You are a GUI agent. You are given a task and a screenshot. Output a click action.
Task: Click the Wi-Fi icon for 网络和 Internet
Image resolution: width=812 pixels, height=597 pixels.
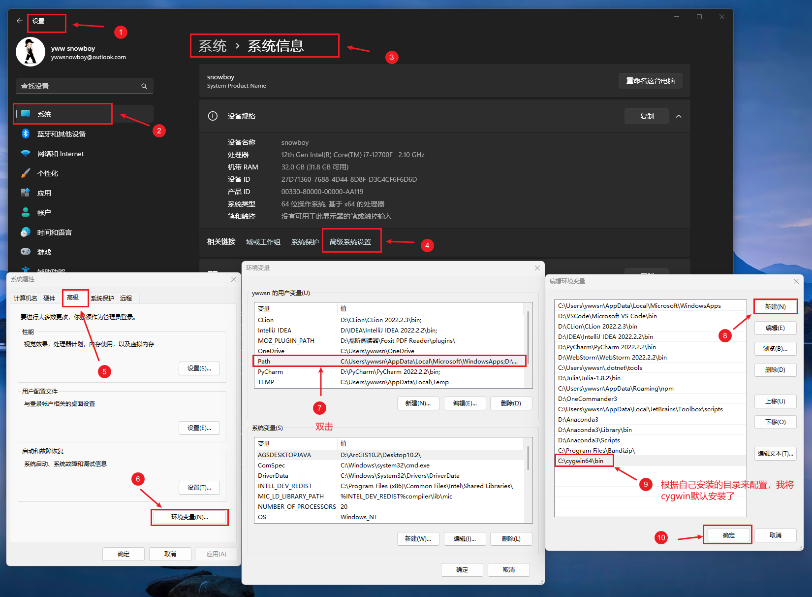(x=26, y=153)
